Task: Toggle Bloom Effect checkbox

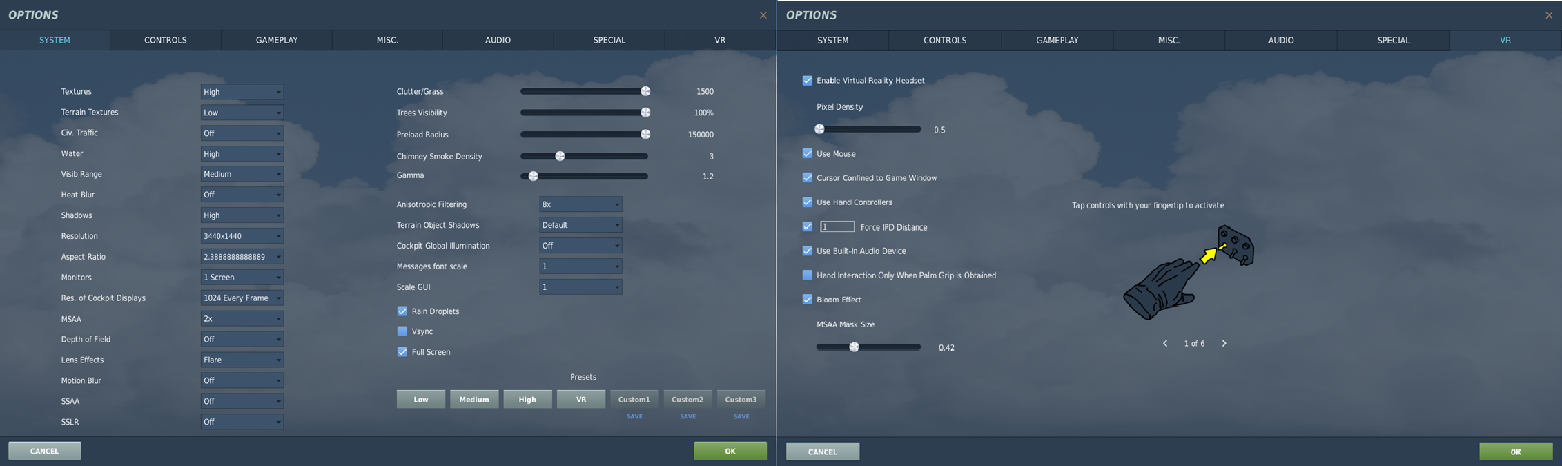Action: 808,300
